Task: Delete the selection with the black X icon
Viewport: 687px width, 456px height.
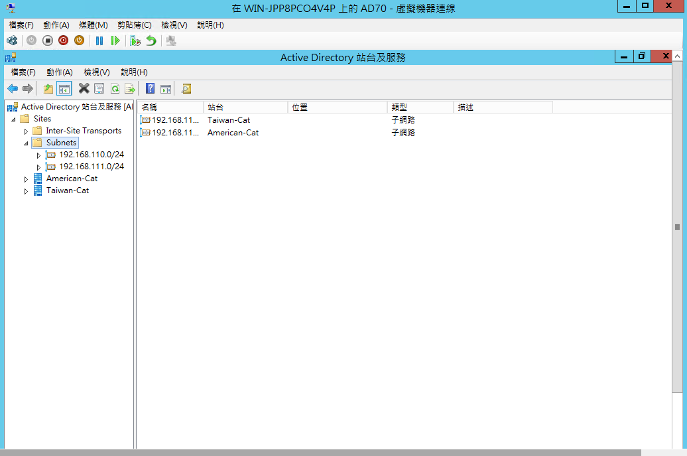Action: coord(84,89)
